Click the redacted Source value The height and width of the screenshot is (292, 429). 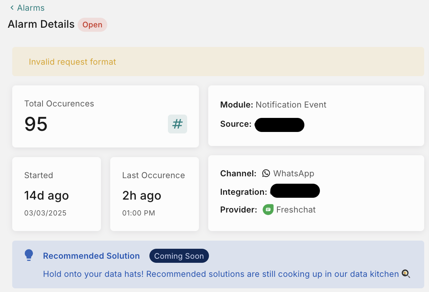(x=279, y=125)
